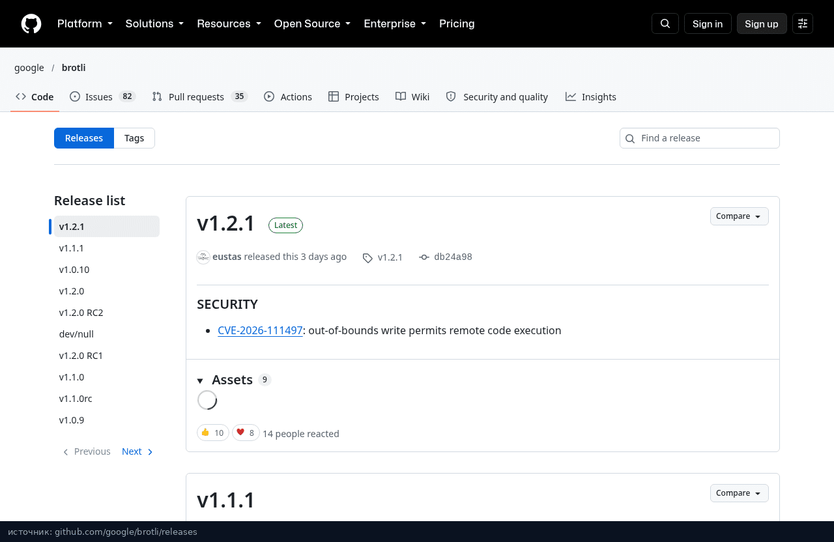Click the Sign in button
Image resolution: width=834 pixels, height=542 pixels.
[708, 23]
